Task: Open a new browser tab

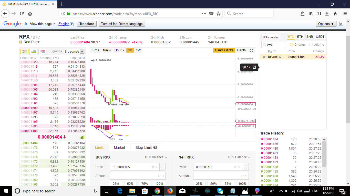Action: (x=62, y=4)
